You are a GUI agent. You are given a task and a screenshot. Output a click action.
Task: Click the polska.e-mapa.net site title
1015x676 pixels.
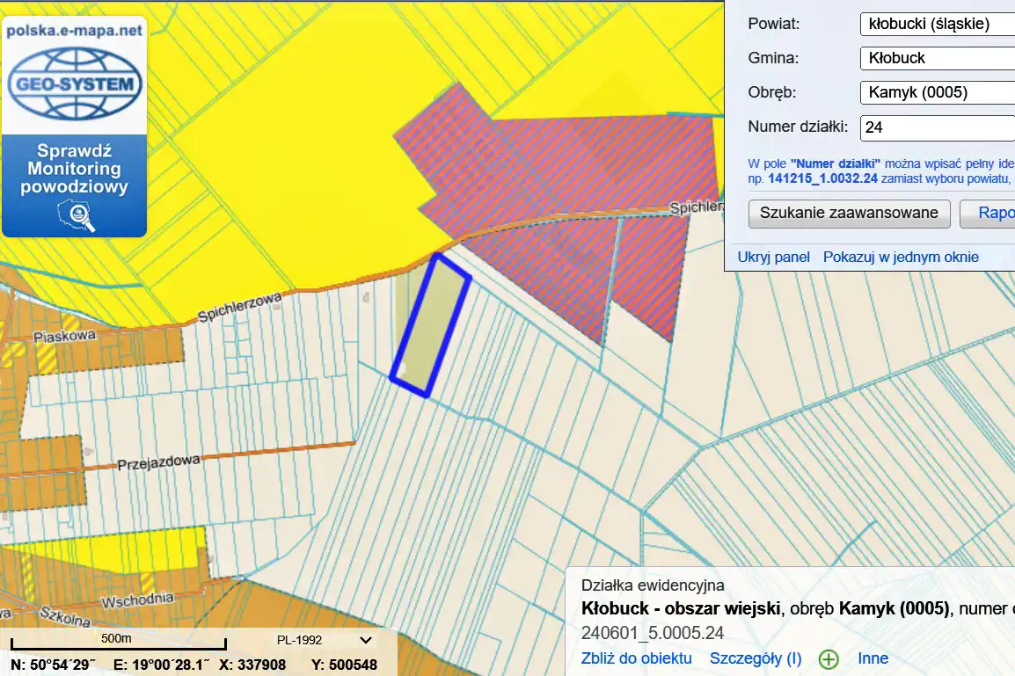74,30
